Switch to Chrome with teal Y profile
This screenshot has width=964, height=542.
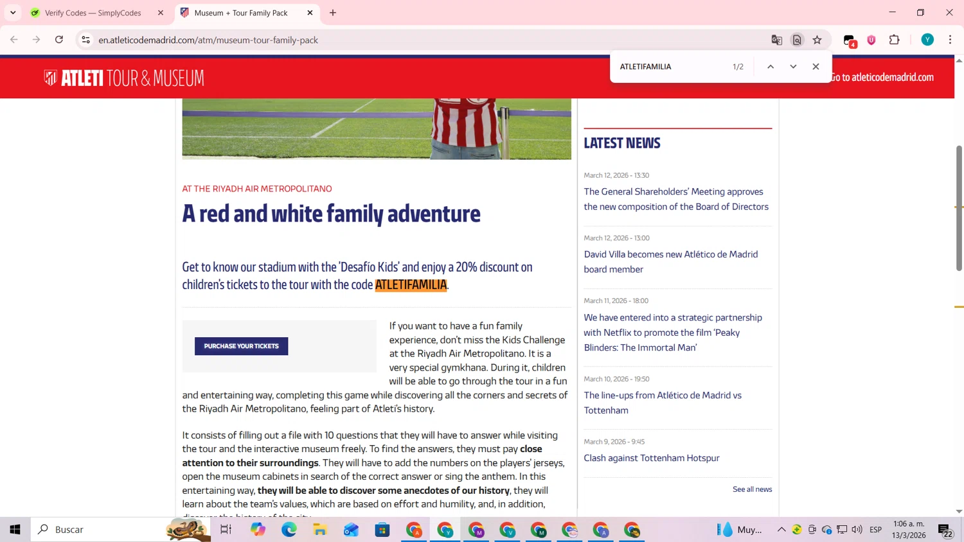[445, 530]
